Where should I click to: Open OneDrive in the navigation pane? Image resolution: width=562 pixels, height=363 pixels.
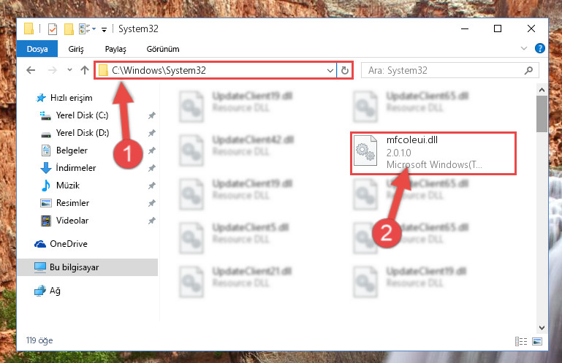(69, 244)
